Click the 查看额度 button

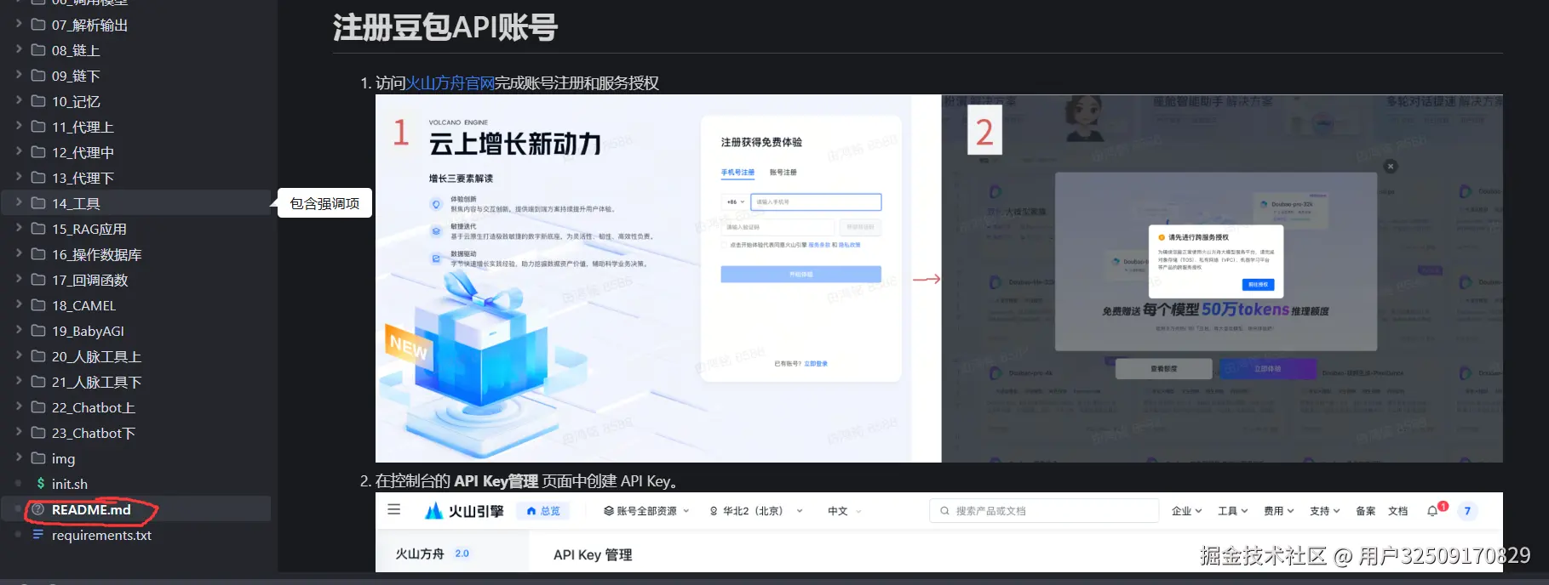click(1163, 369)
